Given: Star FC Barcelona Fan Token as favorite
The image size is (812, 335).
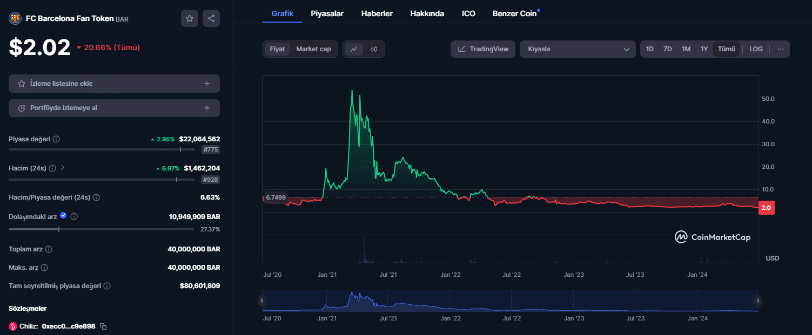Looking at the screenshot, I should [x=190, y=18].
